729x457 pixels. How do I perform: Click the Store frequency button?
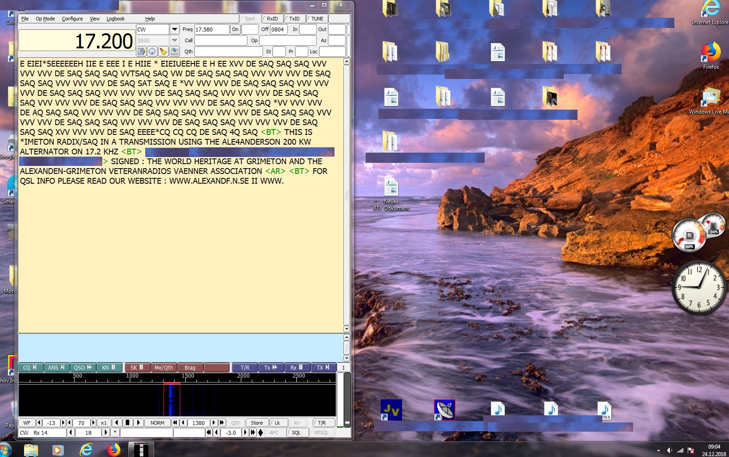[257, 423]
